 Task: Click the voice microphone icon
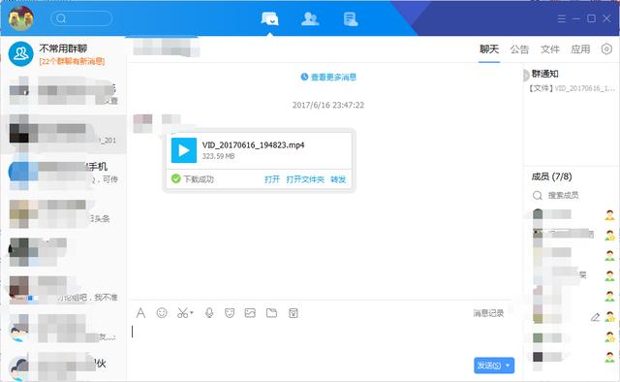point(209,313)
